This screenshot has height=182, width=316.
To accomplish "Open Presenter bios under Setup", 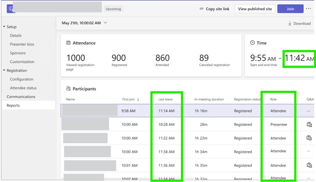I will pos(22,44).
